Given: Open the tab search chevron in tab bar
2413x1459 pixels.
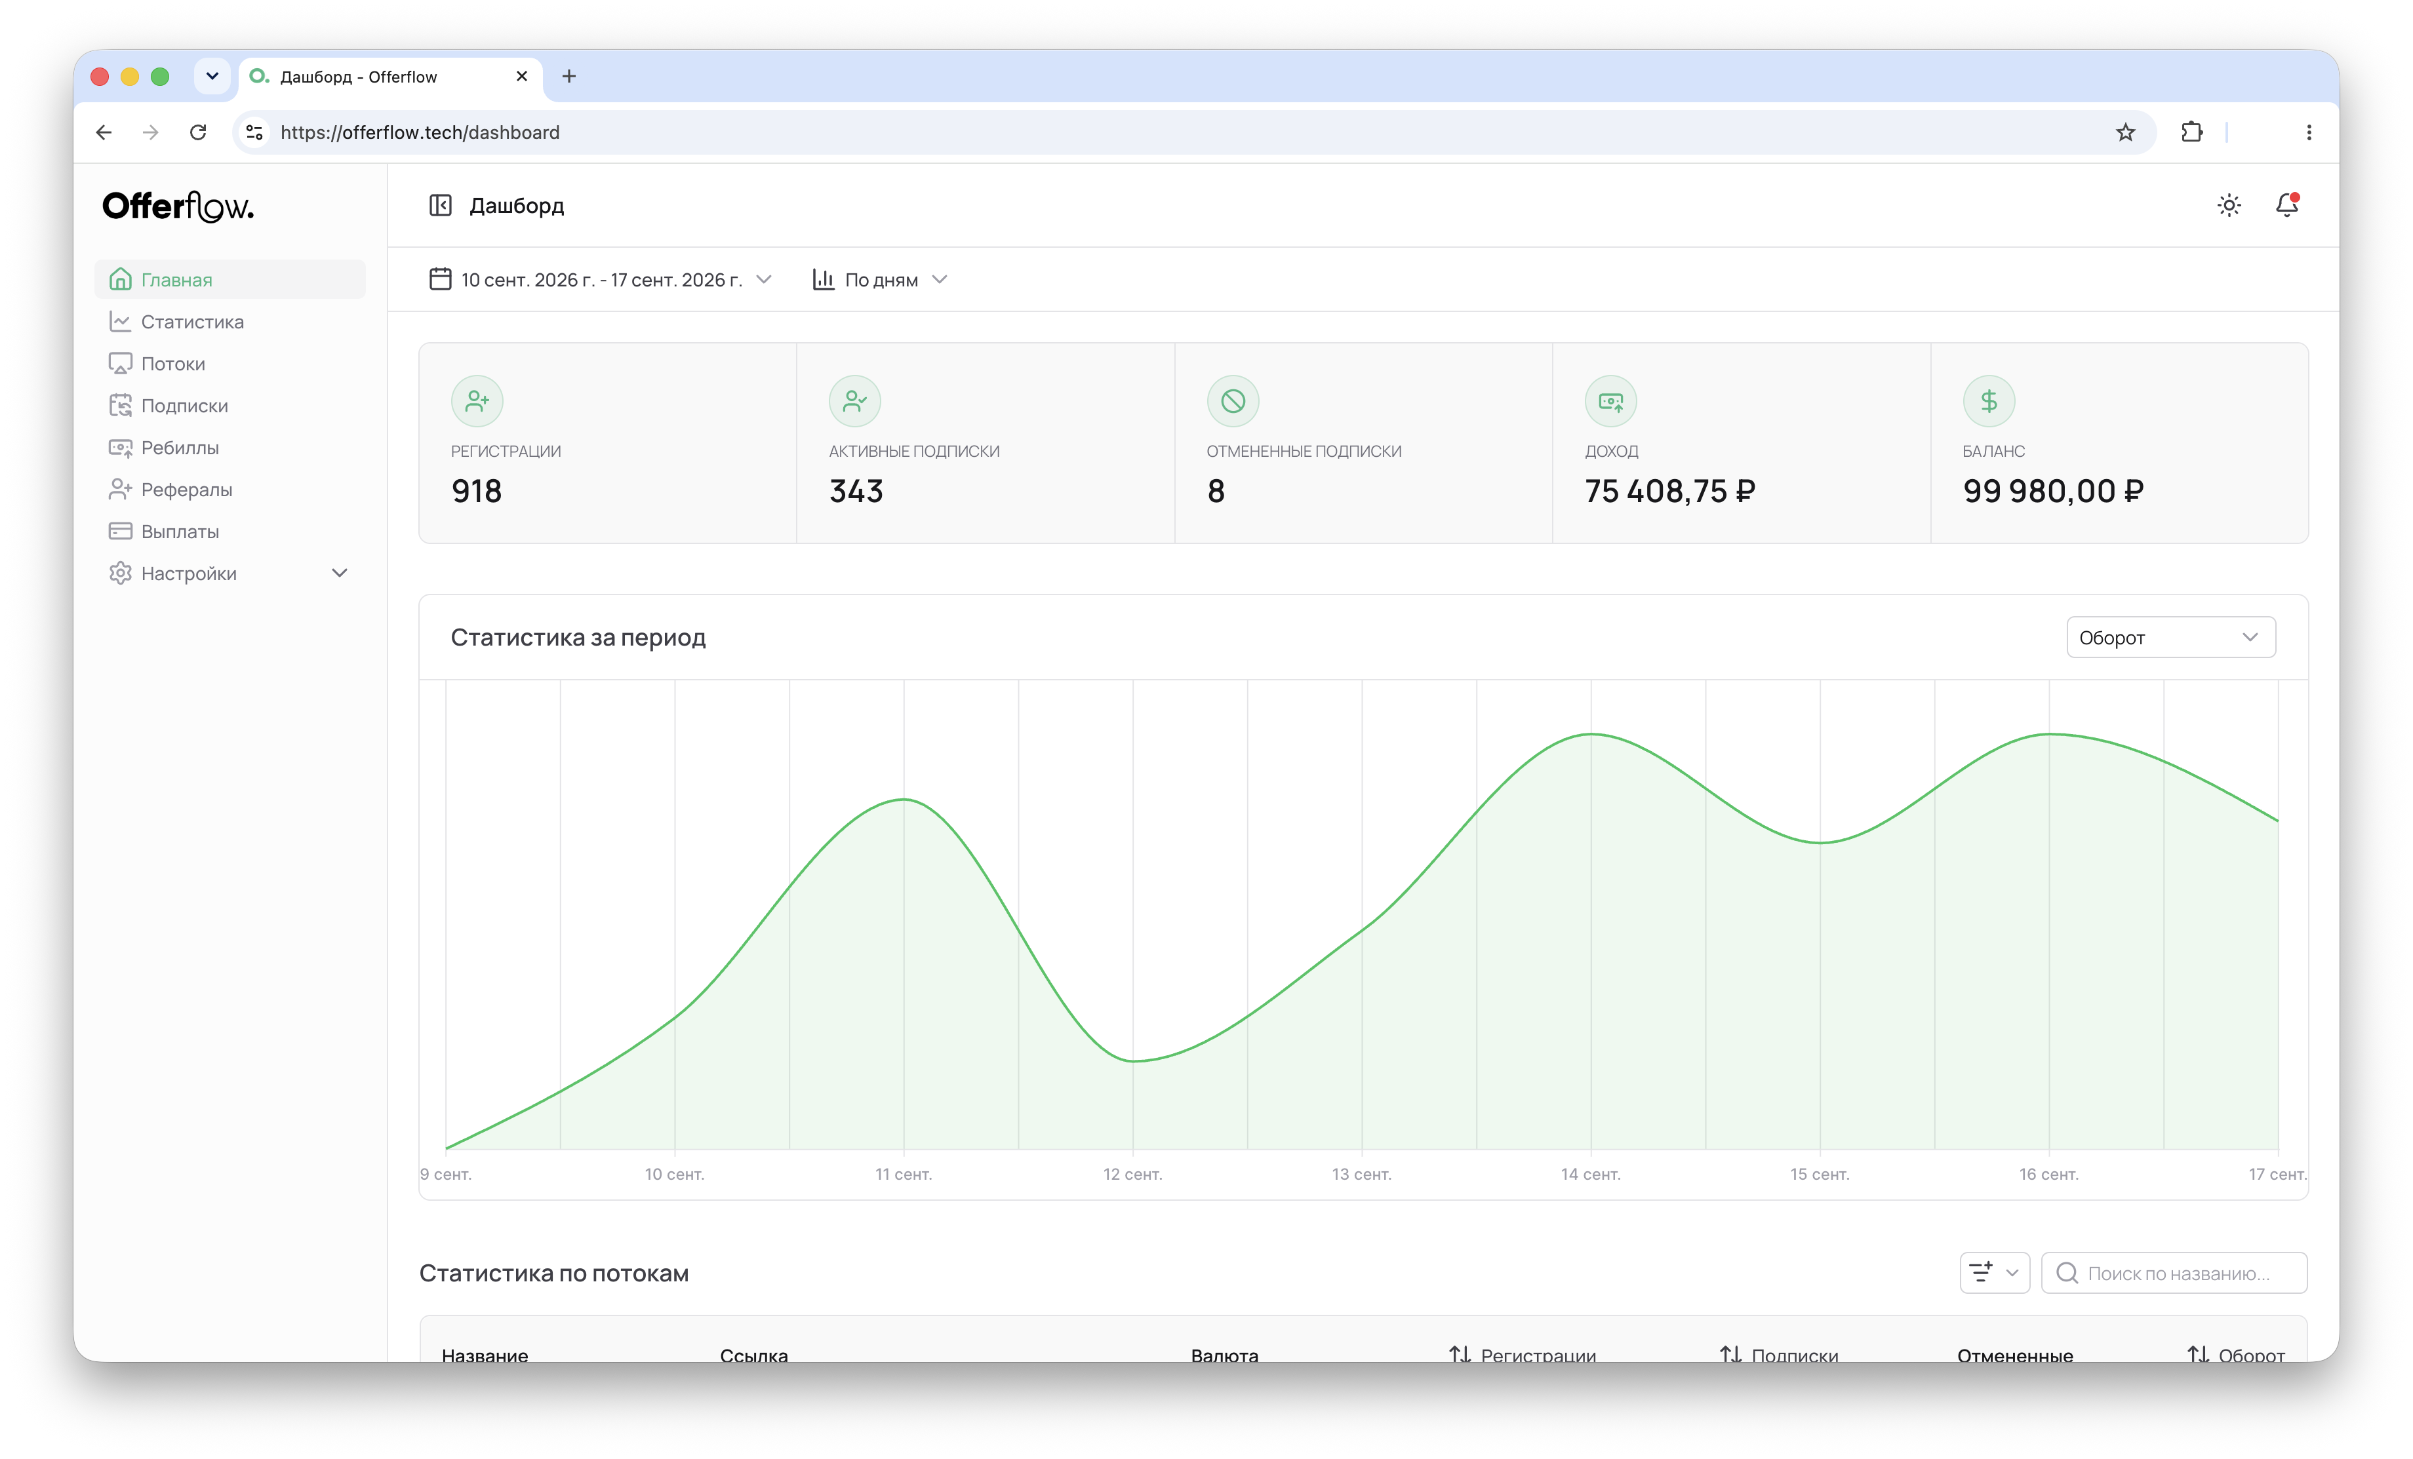Looking at the screenshot, I should 212,75.
